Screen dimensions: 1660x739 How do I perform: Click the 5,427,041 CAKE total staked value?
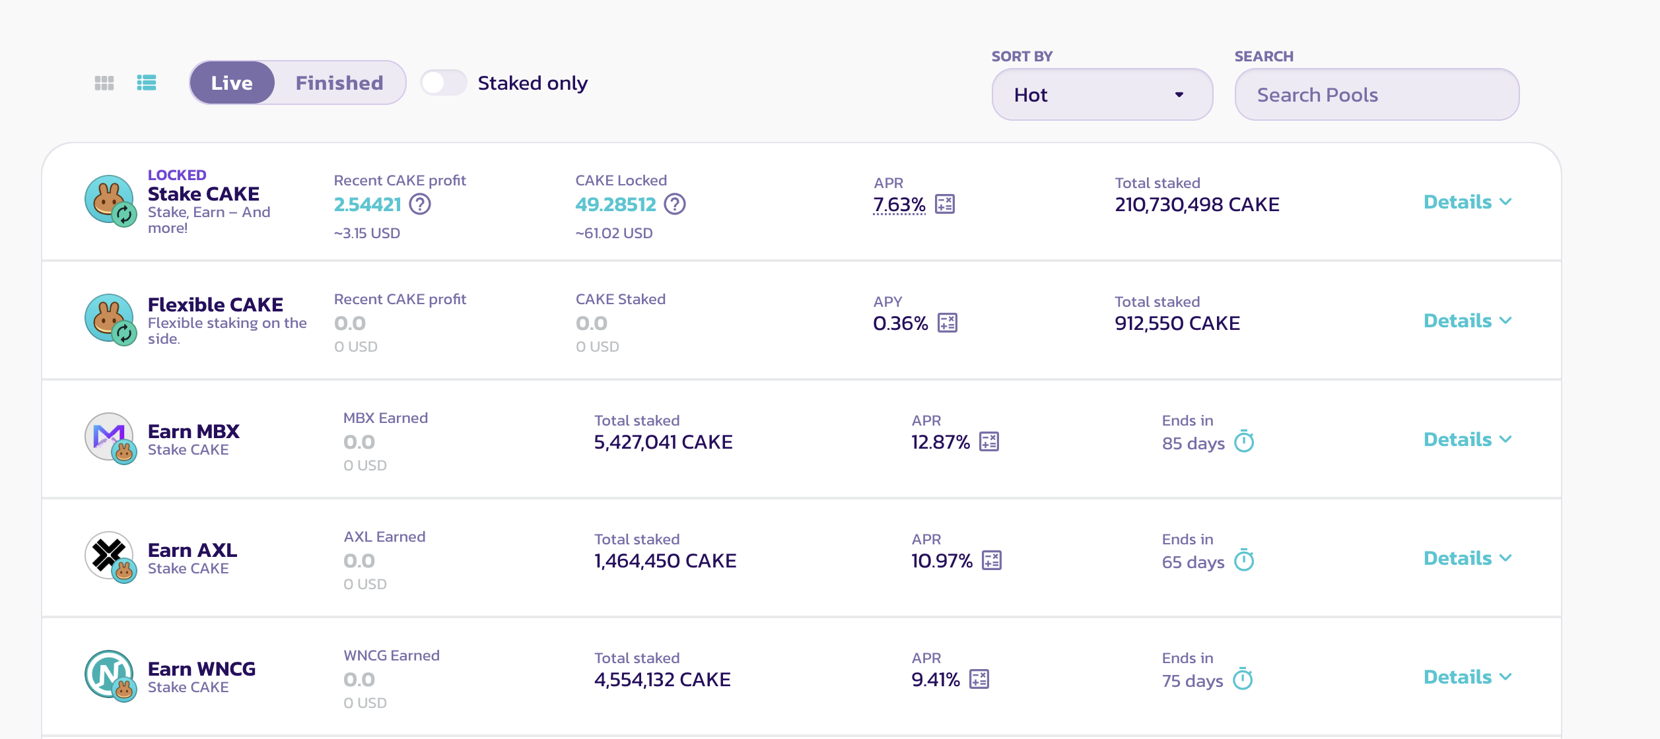[x=664, y=442]
